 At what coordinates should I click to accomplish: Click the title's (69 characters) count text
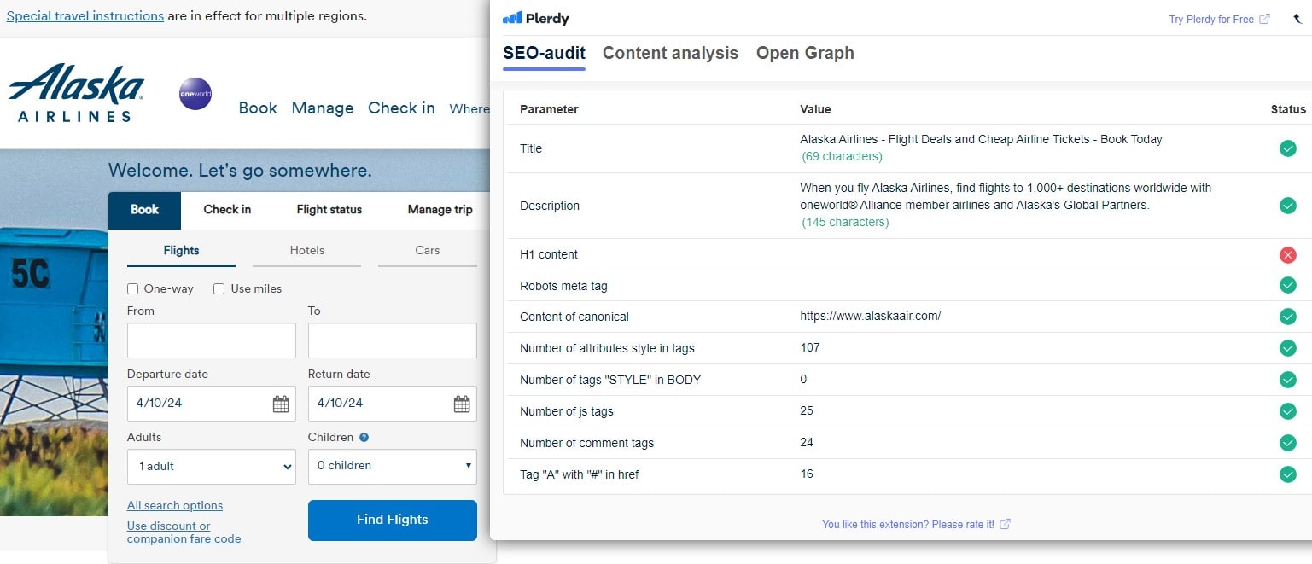click(x=842, y=157)
